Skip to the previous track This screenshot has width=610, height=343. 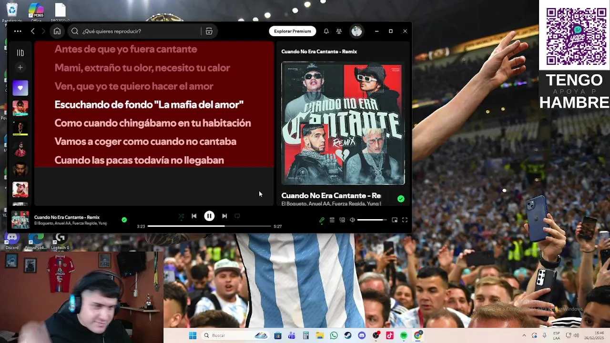point(194,216)
